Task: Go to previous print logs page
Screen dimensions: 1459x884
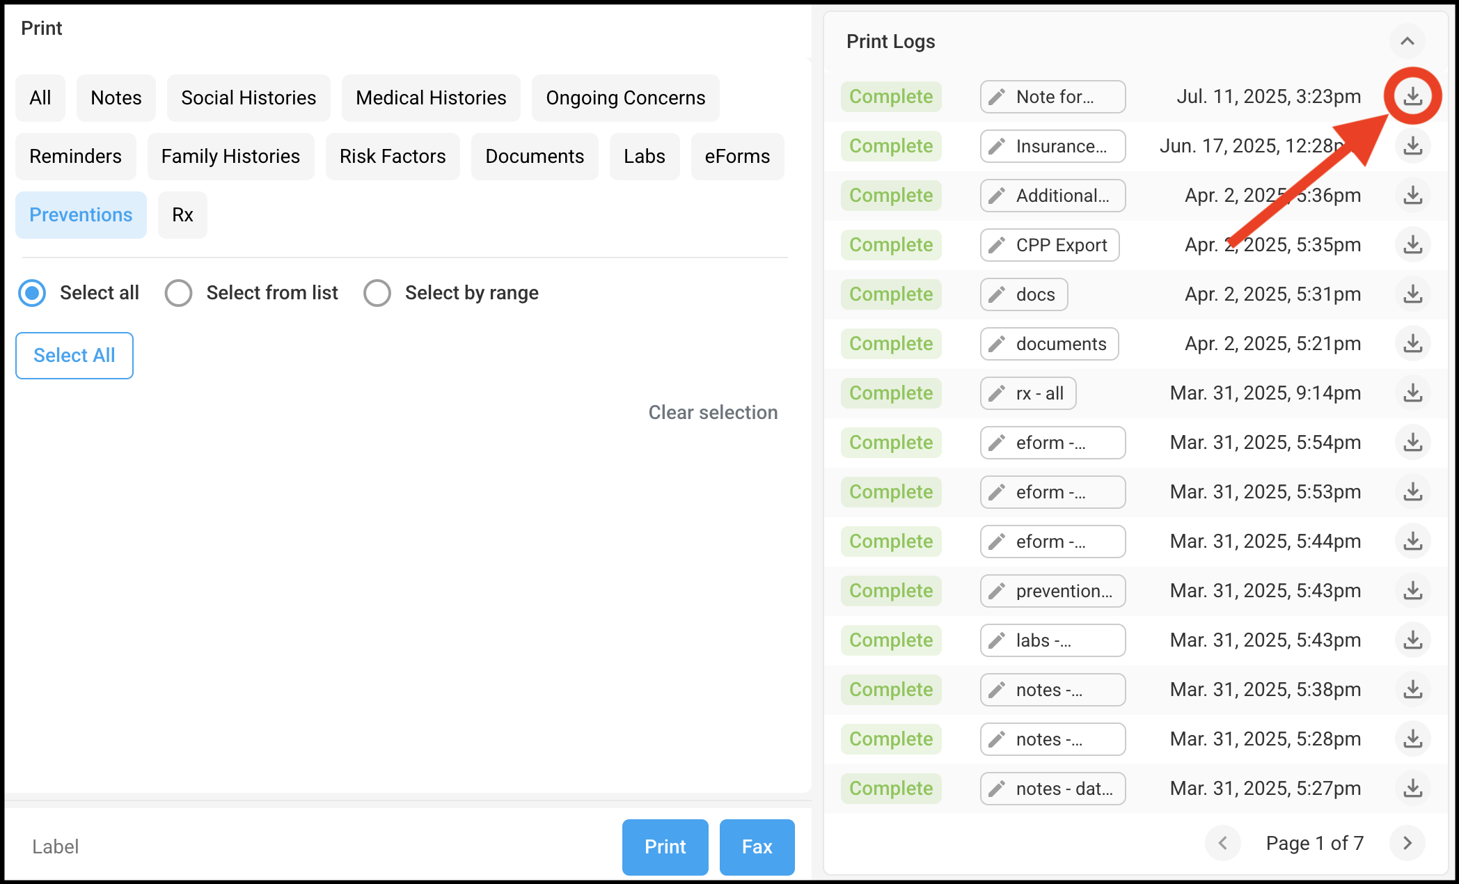Action: 1222,843
